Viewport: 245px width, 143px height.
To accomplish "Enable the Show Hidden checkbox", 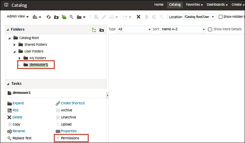I will [220, 17].
